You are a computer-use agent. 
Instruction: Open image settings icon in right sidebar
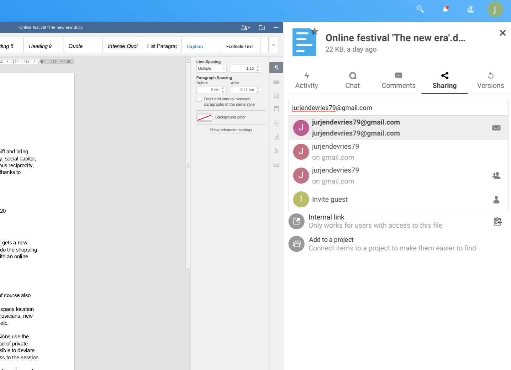coord(276,95)
